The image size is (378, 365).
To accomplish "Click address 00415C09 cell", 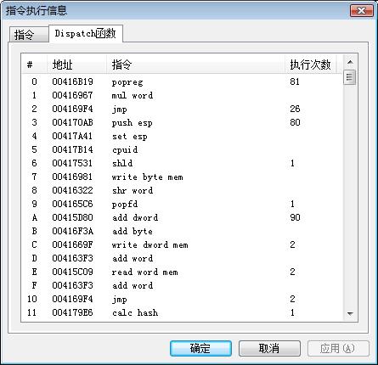I will 72,272.
